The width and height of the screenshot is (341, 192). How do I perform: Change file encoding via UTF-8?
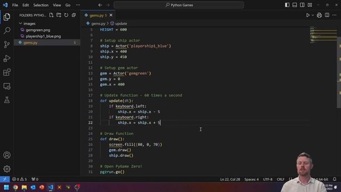[267, 179]
